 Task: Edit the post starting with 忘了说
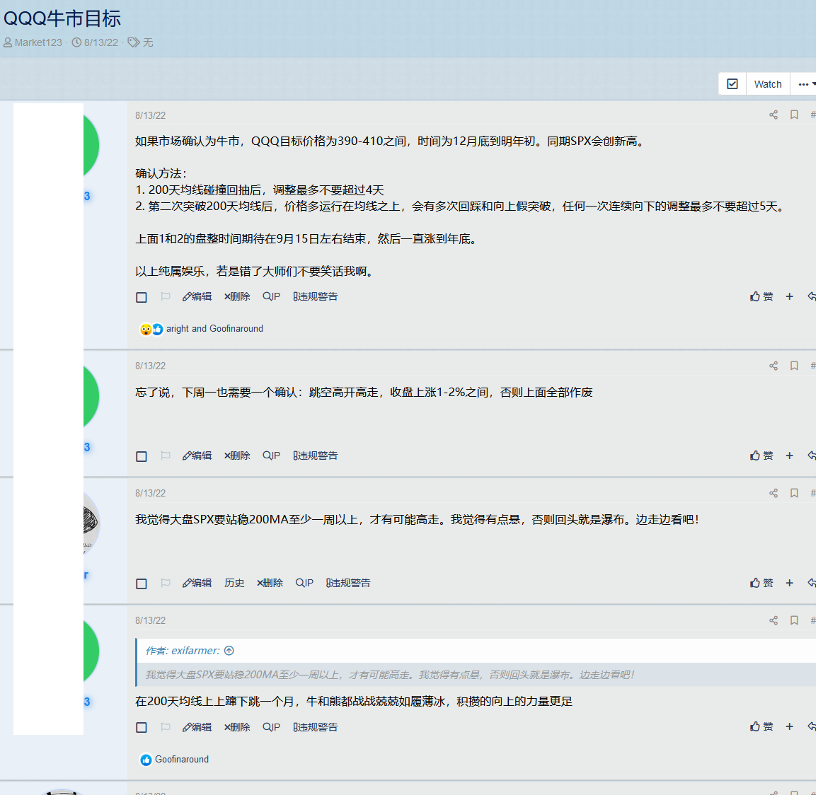tap(197, 455)
